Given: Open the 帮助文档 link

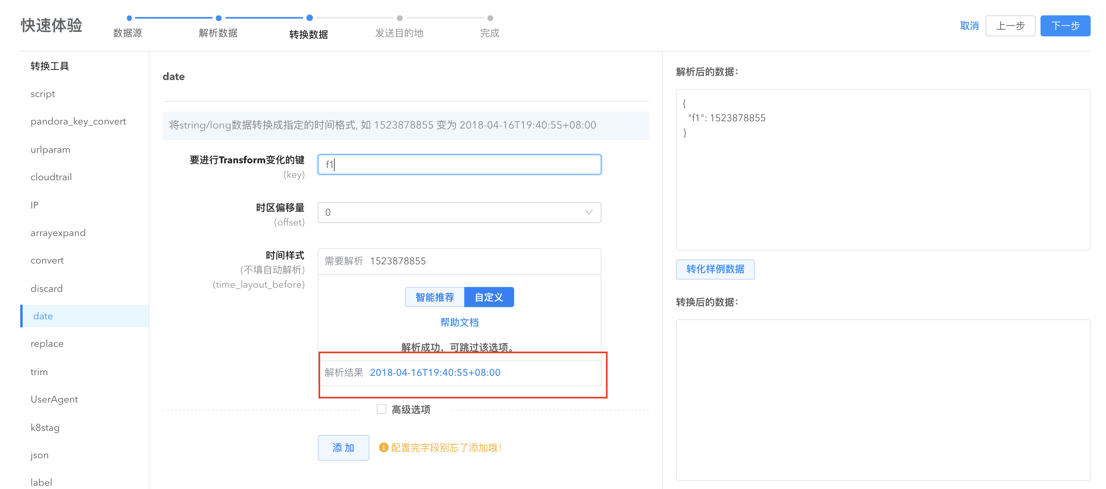Looking at the screenshot, I should click(x=459, y=322).
